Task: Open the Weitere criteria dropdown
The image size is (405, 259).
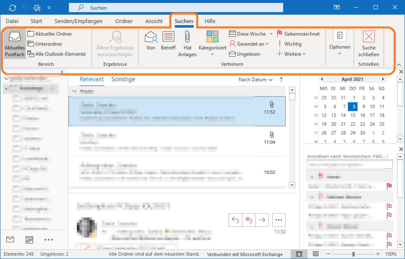Action: tap(291, 54)
